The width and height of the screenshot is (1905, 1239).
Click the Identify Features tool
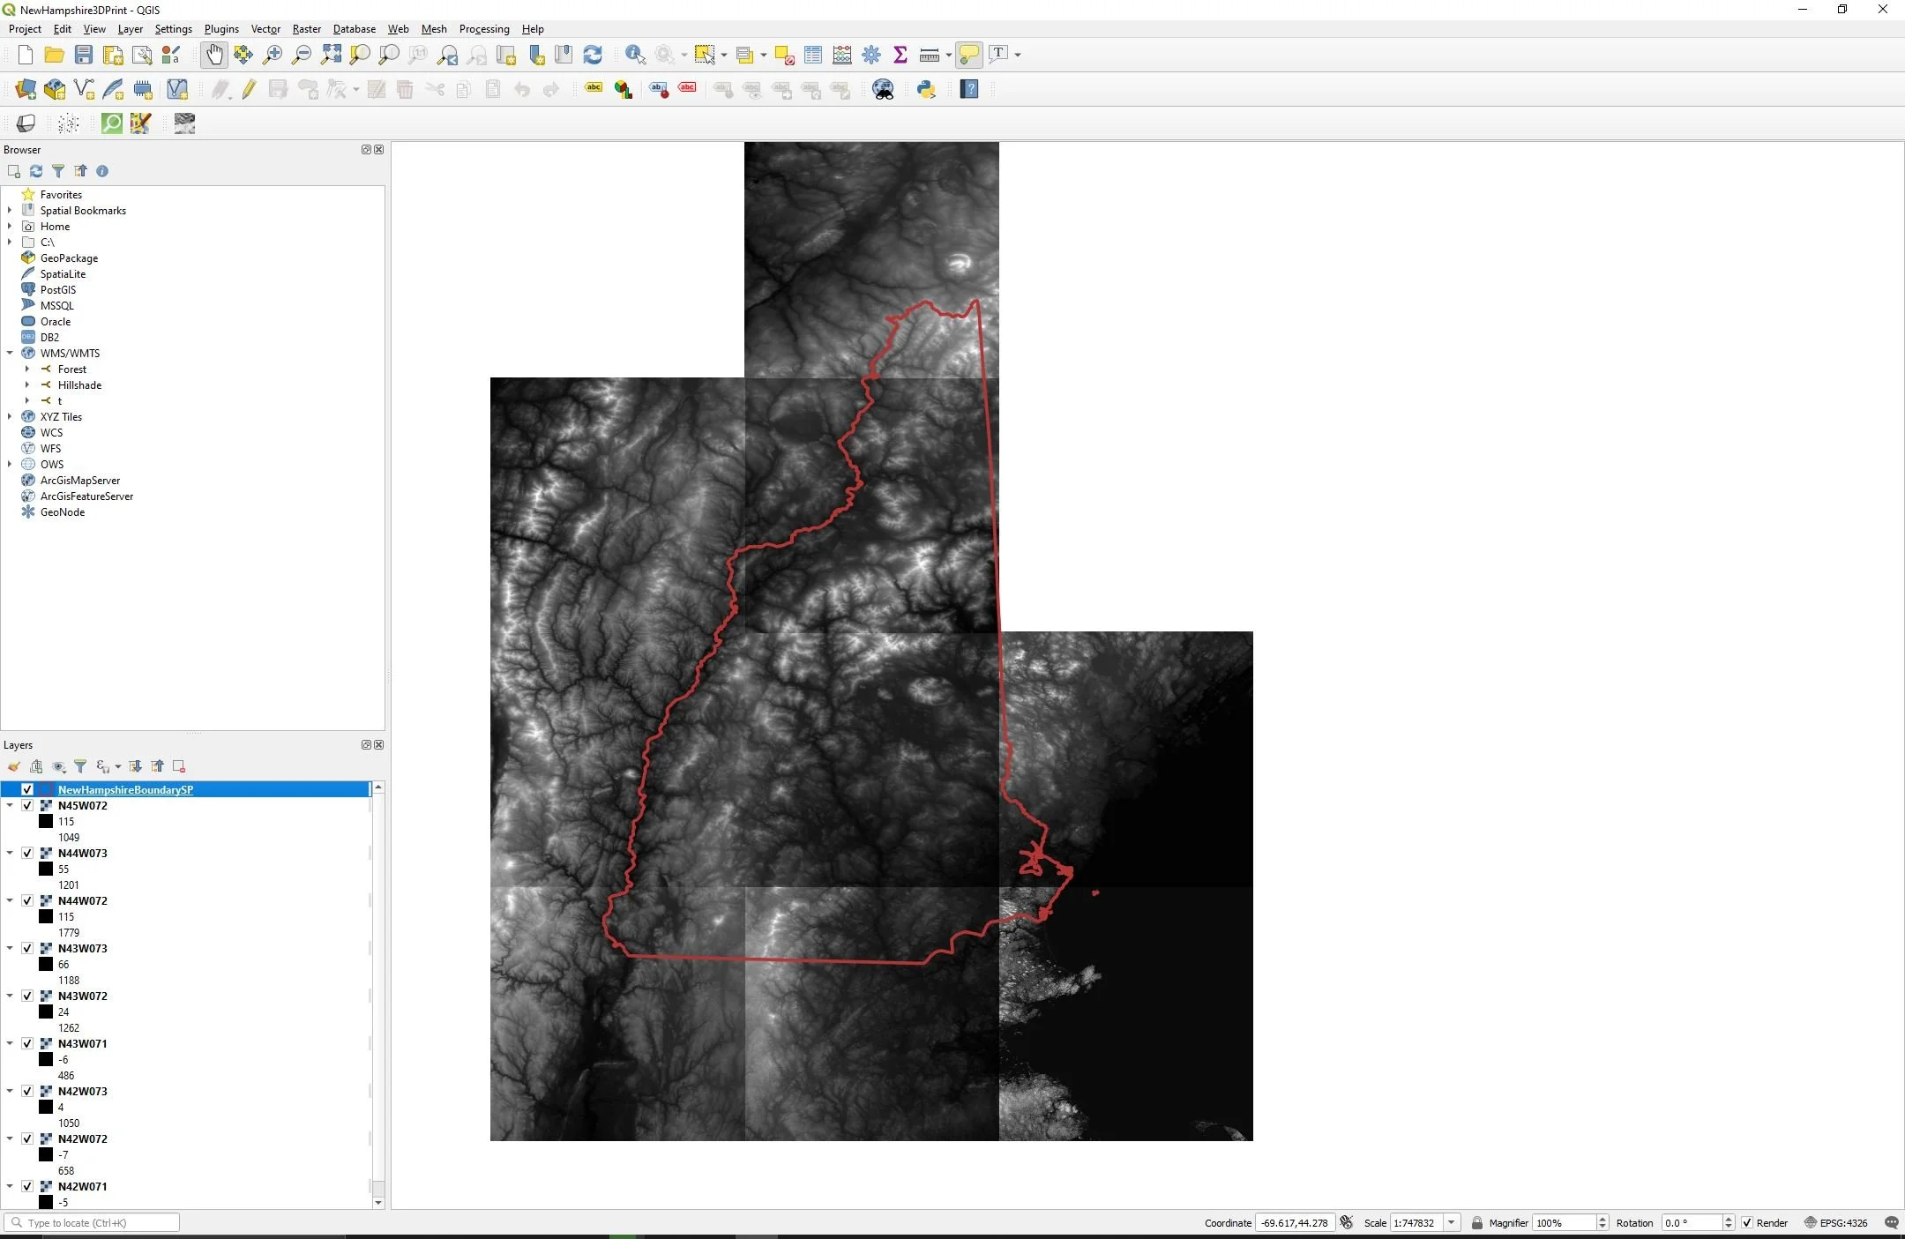coord(634,55)
